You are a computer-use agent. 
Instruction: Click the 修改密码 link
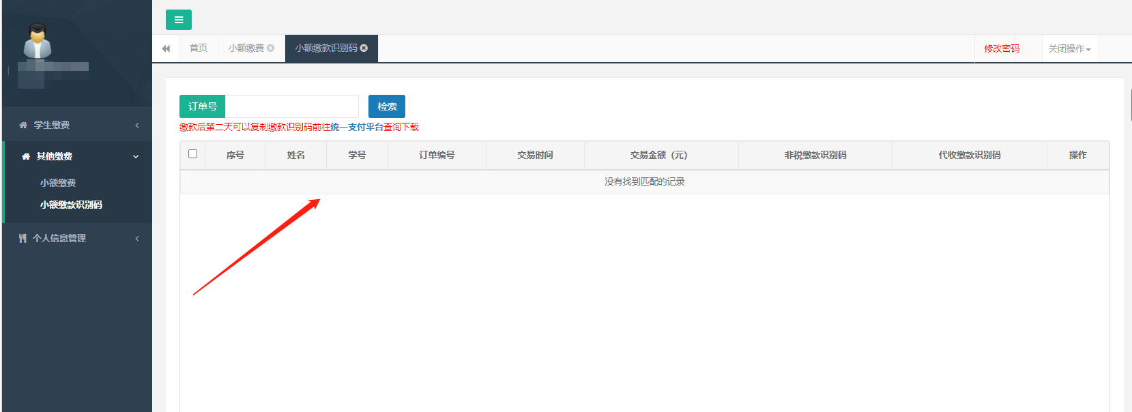point(1002,48)
